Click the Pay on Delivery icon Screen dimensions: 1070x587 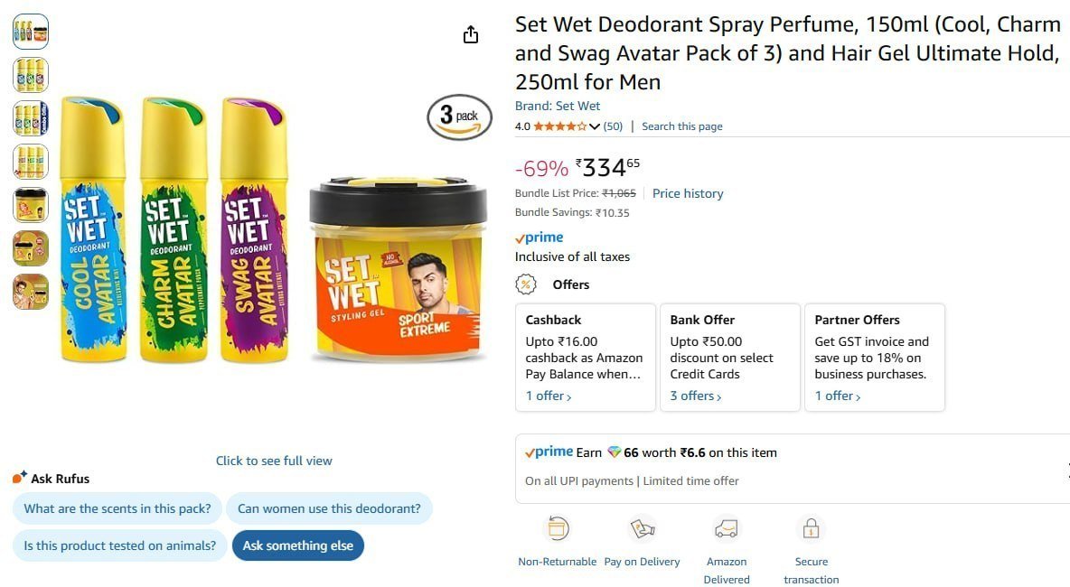642,528
